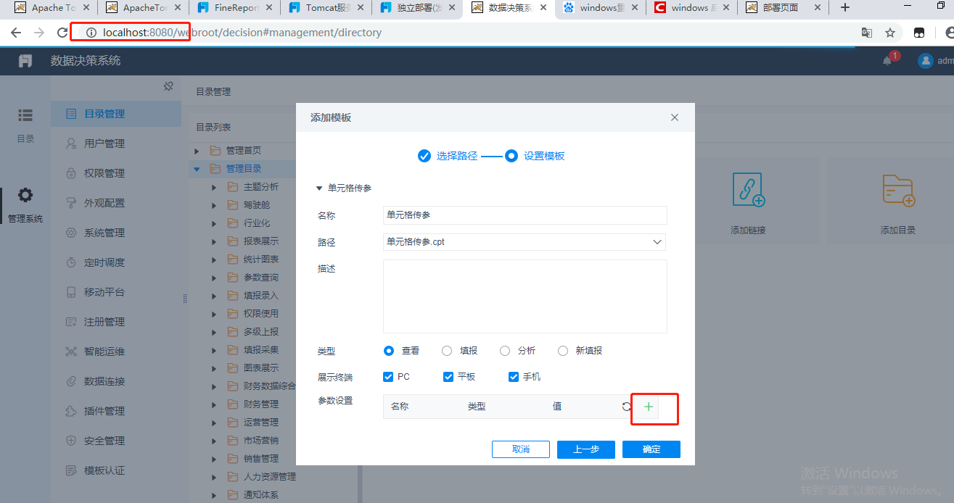
Task: Toggle the 手机 checkbox
Action: tap(514, 377)
